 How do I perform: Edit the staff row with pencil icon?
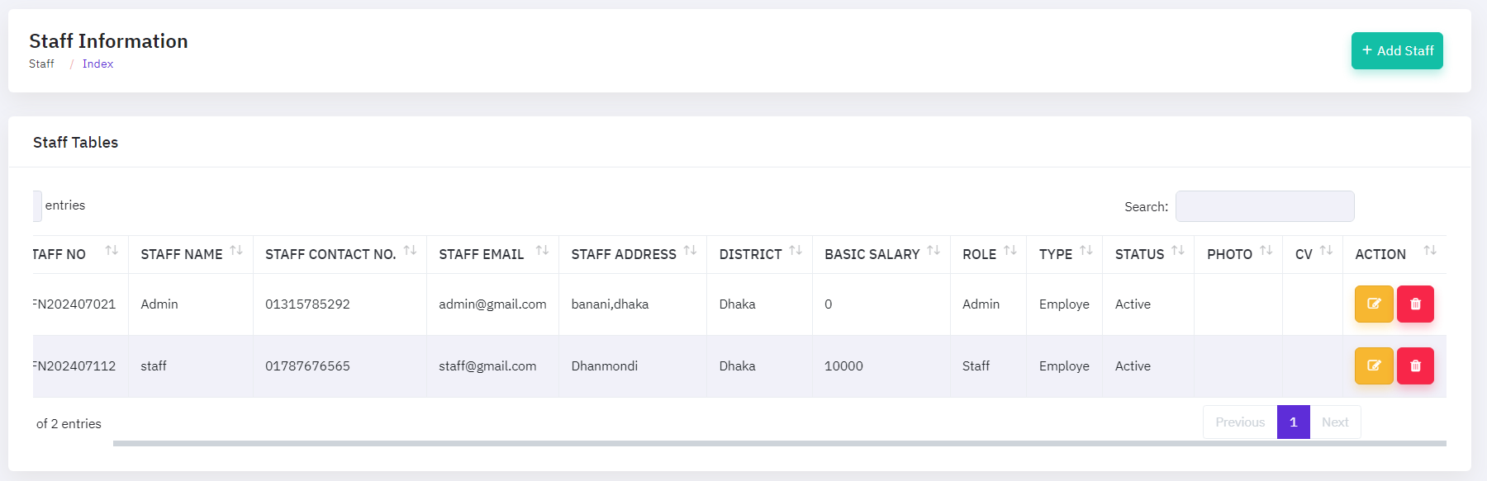[1373, 366]
